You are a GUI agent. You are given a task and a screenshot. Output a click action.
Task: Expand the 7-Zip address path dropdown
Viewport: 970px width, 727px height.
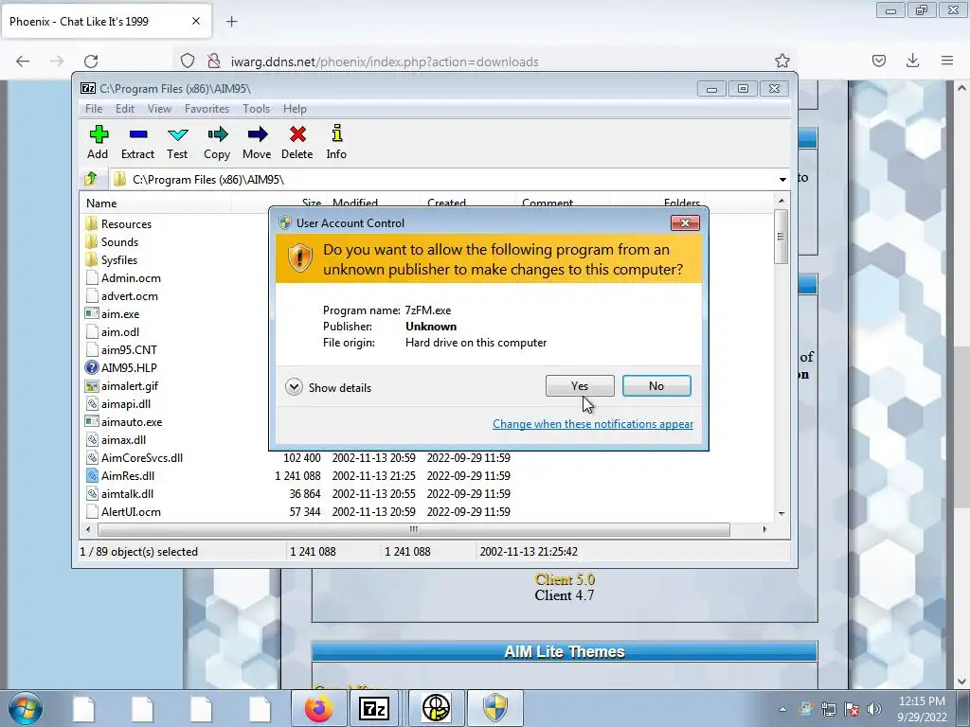point(782,179)
